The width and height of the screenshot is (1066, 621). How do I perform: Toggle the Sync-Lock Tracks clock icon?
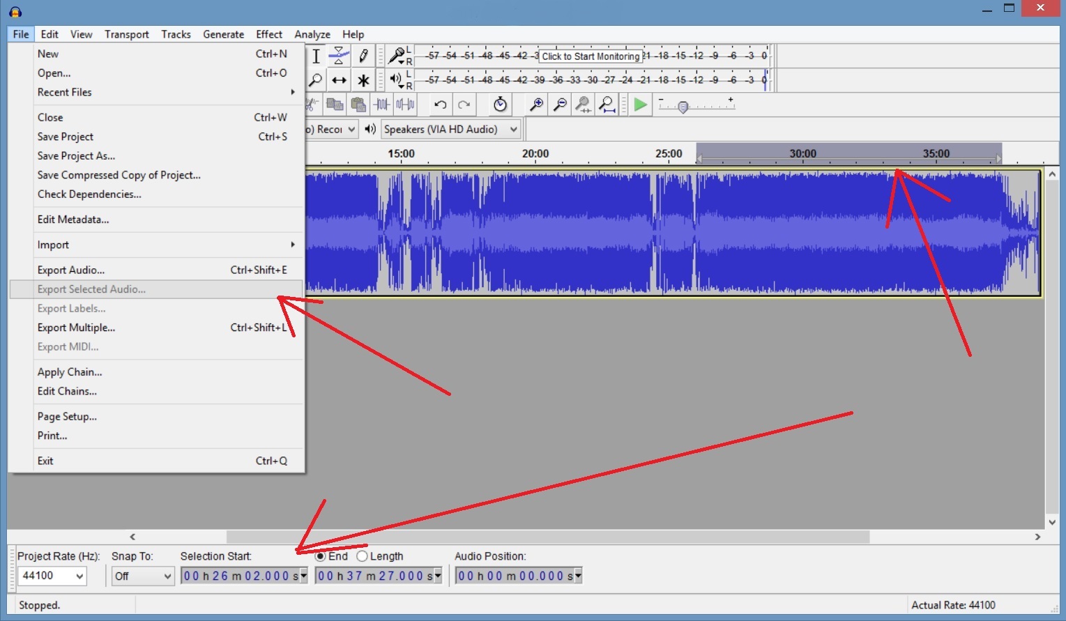[500, 105]
